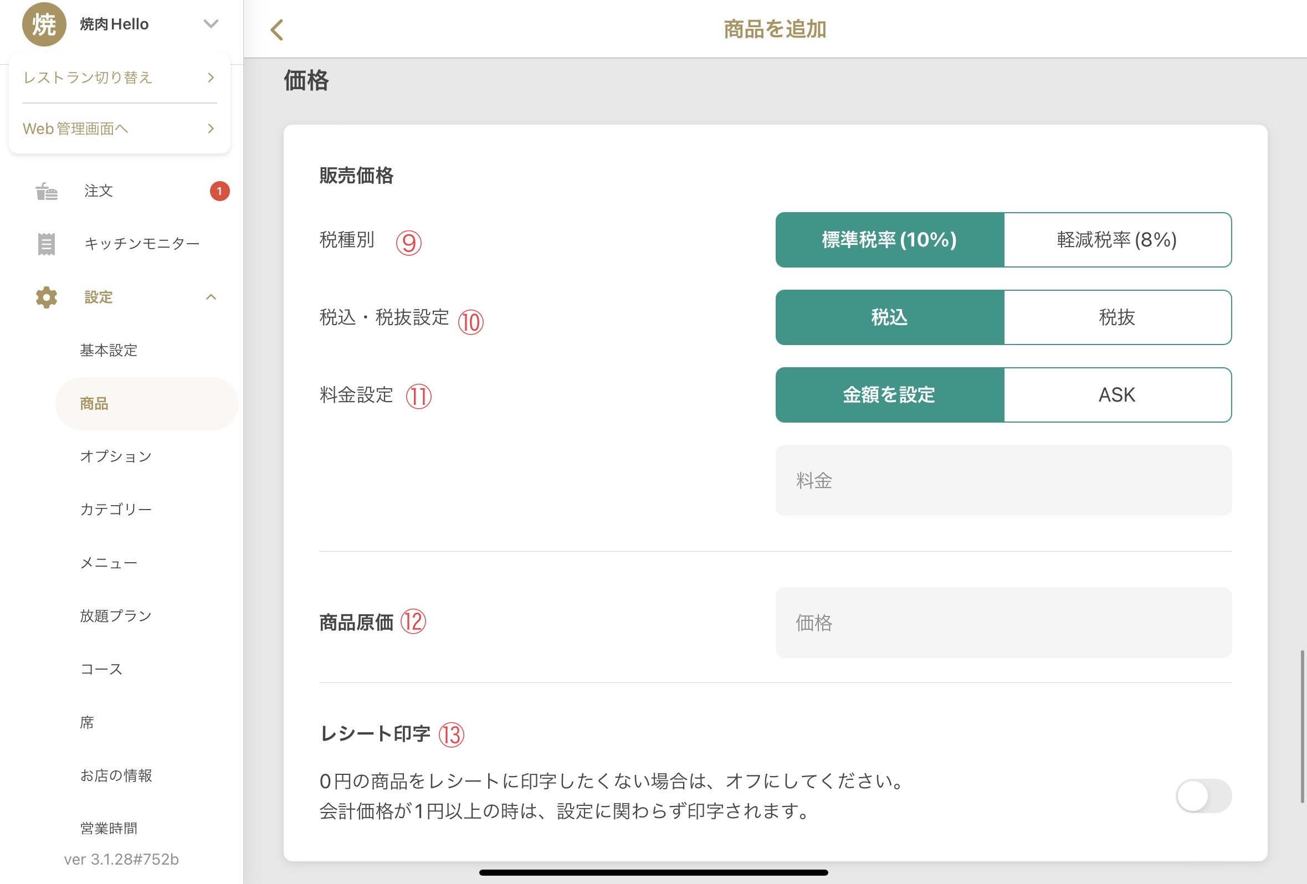Click the 料金設定 label
The image size is (1307, 884).
tap(357, 395)
